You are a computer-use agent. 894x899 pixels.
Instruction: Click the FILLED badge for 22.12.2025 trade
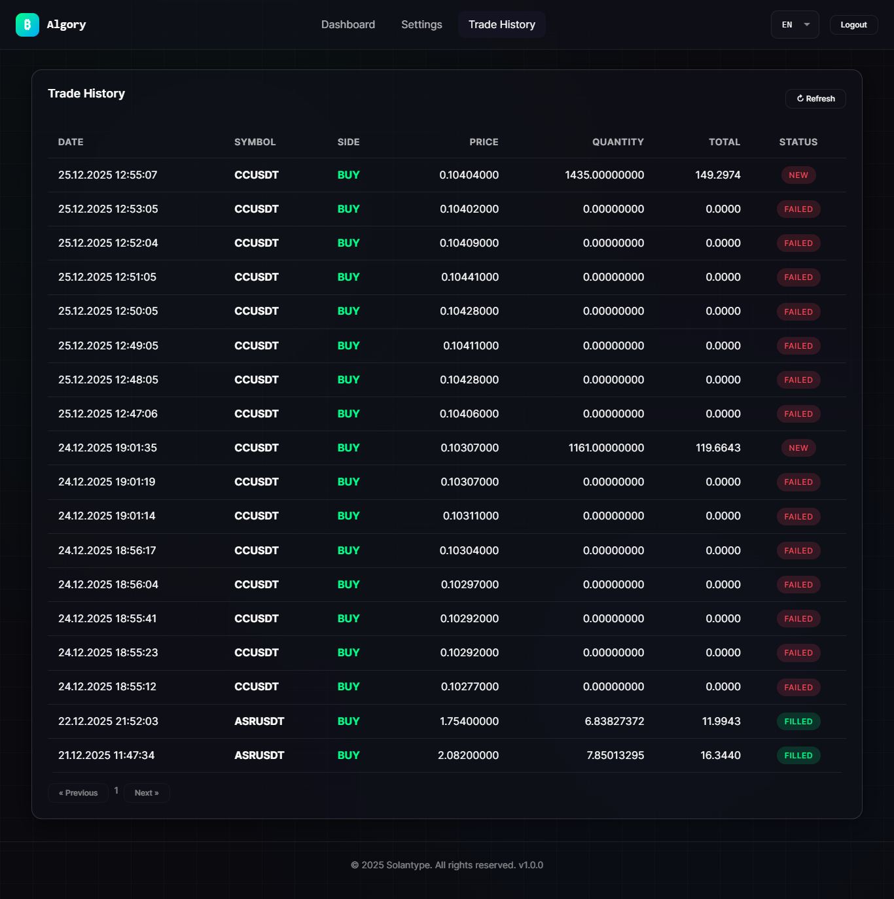pos(798,722)
